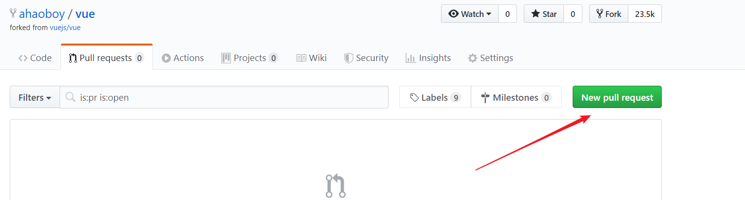Open the ahaoboy user profile link
745x200 pixels.
pos(42,14)
